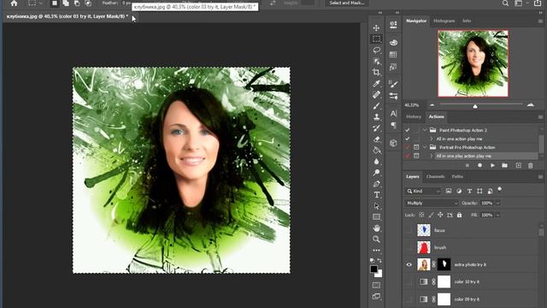547x308 pixels.
Task: Select the Rectangle shape tool
Action: point(376,216)
